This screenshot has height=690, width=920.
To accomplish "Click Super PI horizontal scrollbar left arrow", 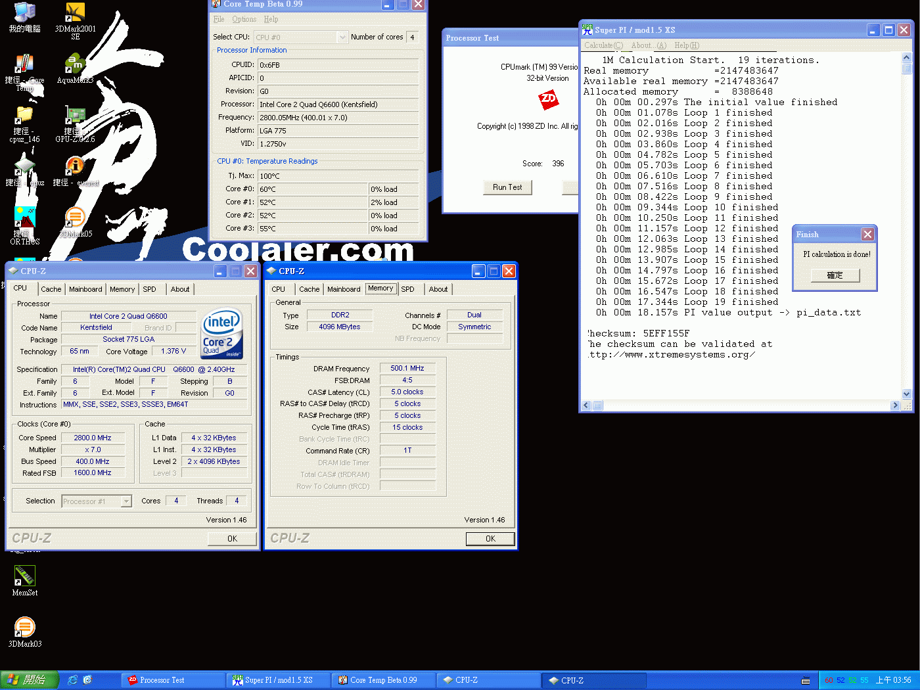I will coord(586,405).
